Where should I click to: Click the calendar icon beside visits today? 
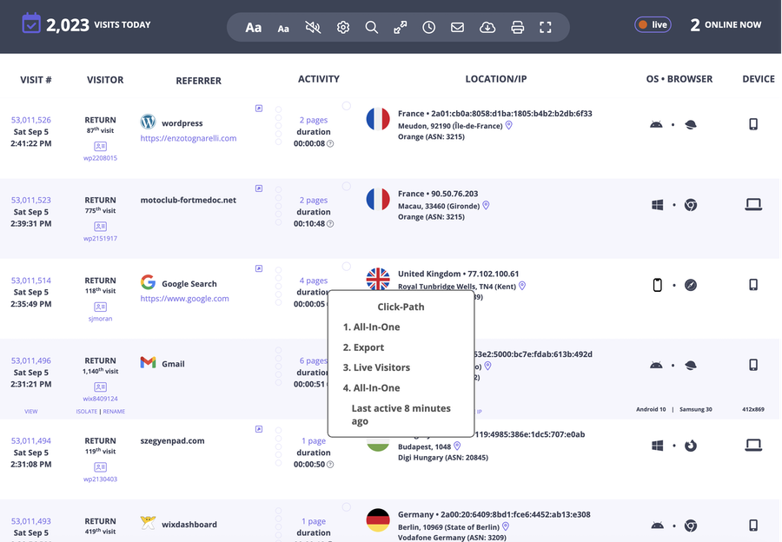click(x=31, y=23)
